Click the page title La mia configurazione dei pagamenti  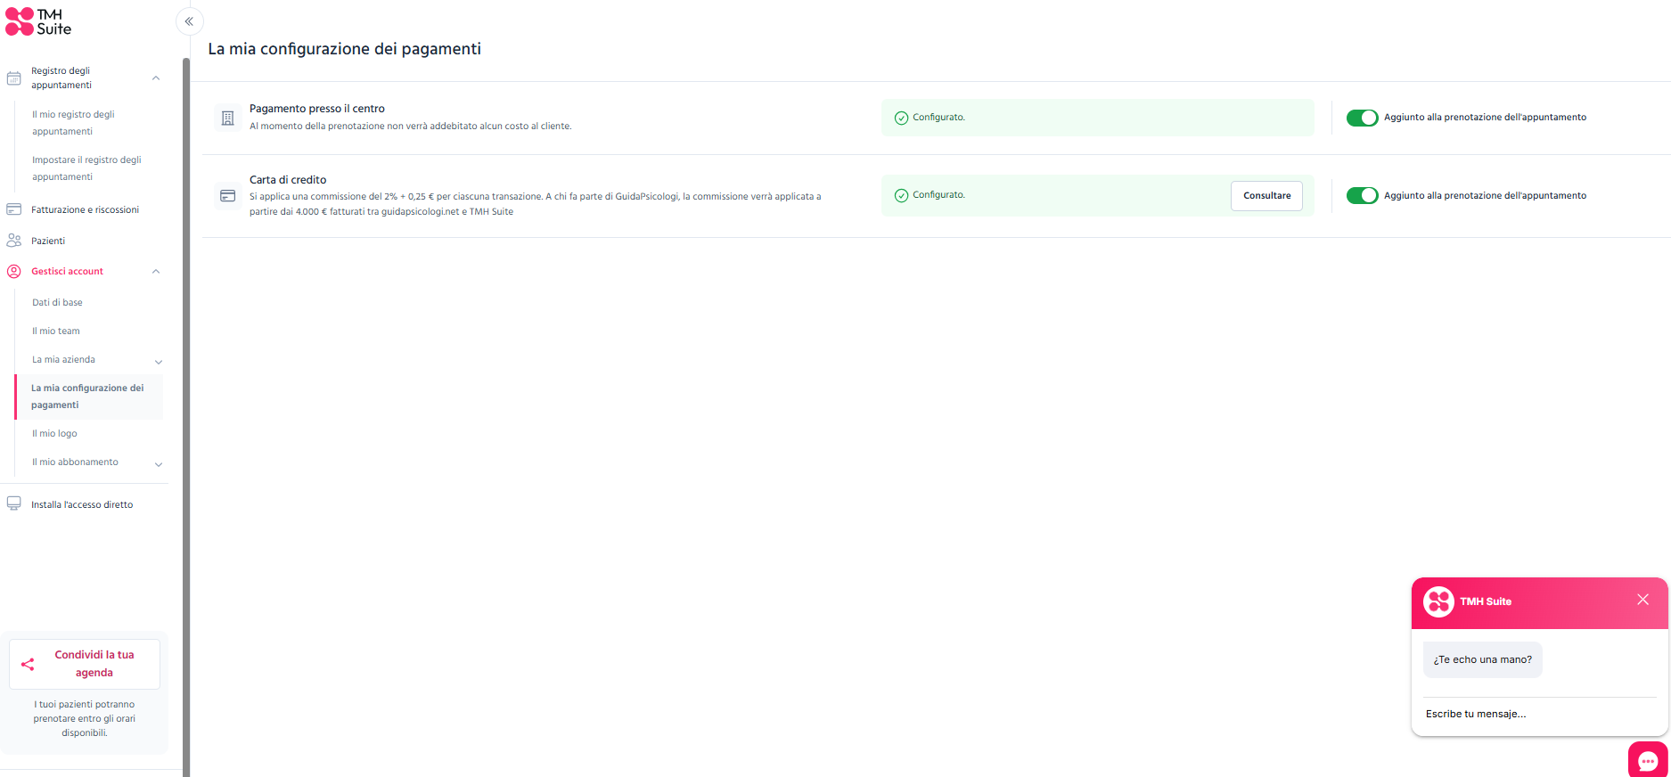pyautogui.click(x=345, y=49)
